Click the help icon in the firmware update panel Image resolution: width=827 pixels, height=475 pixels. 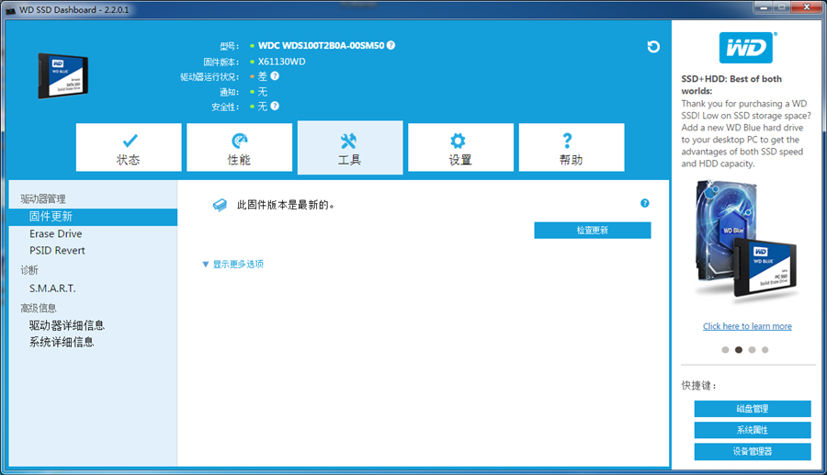pos(645,203)
